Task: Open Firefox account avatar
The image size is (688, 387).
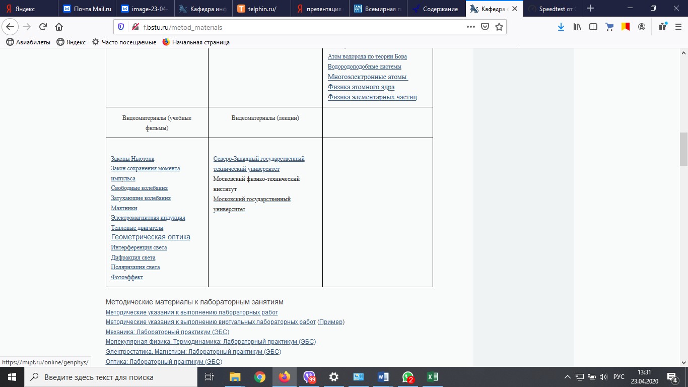Action: (x=642, y=27)
